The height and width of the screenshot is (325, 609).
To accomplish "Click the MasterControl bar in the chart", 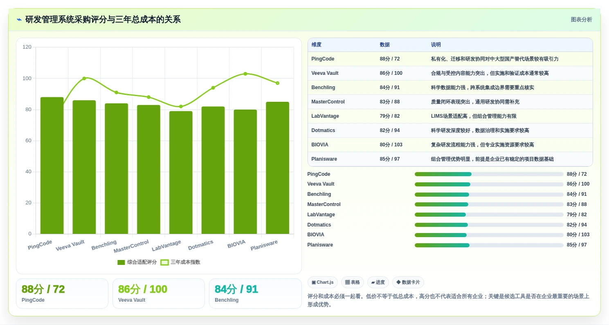I will (148, 170).
